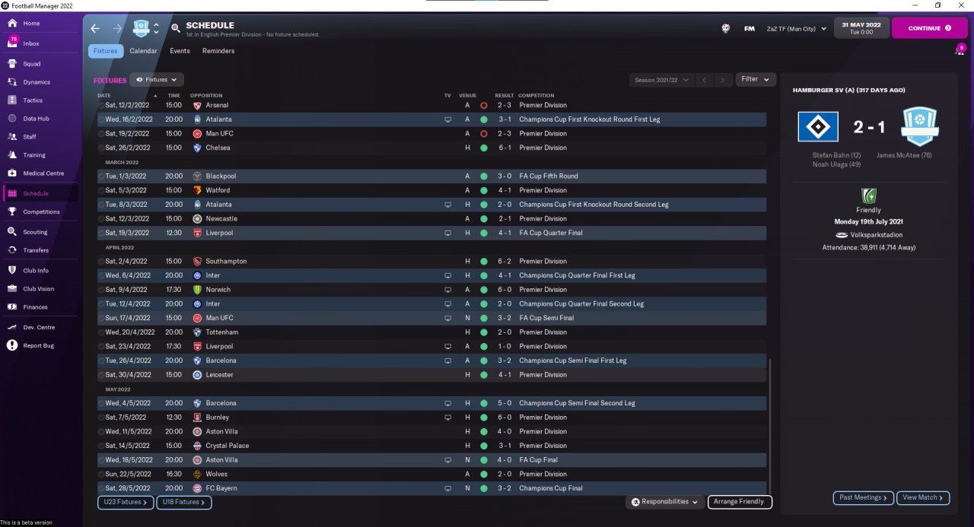Go to the previous season with the arrow

pos(705,80)
